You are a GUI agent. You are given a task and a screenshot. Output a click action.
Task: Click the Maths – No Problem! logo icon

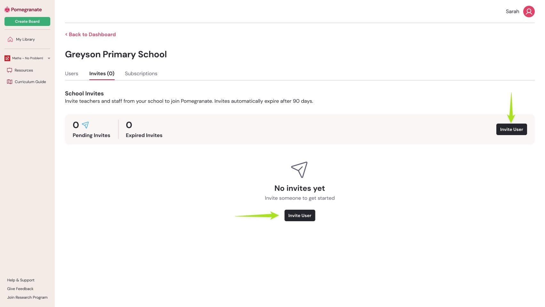click(x=7, y=58)
